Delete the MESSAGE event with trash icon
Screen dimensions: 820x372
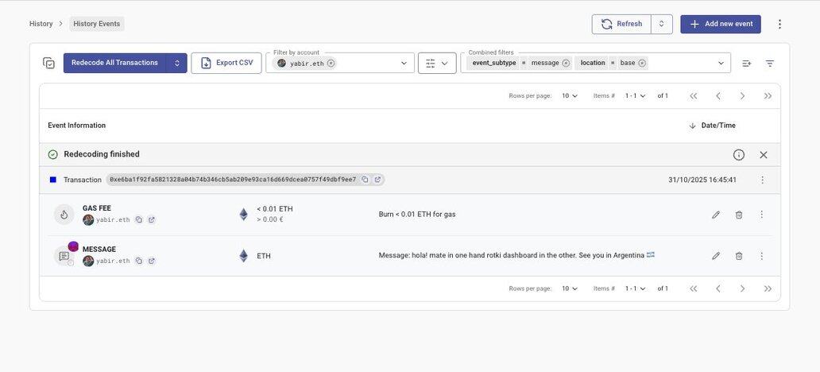click(x=738, y=256)
